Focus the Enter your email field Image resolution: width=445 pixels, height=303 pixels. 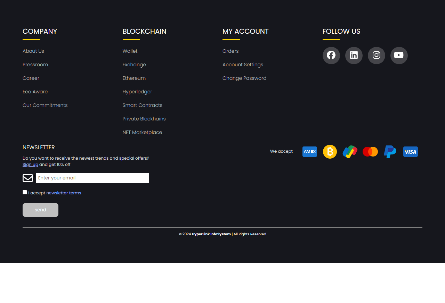[x=92, y=178]
